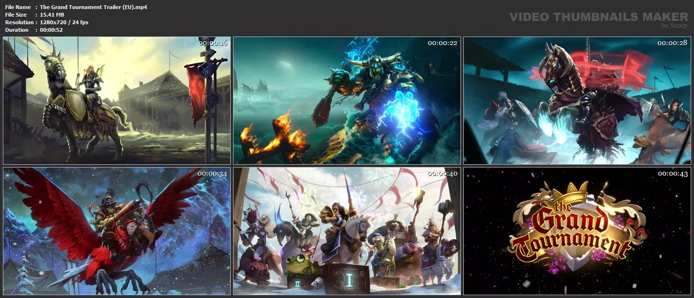
Task: Click the 00:00:43 Grand Tournament logo thumbnail
Action: 577,231
